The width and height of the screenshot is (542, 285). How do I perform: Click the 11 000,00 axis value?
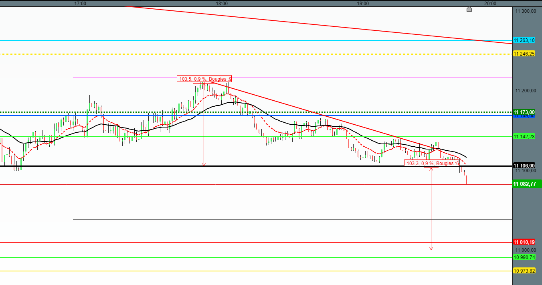(x=526, y=249)
